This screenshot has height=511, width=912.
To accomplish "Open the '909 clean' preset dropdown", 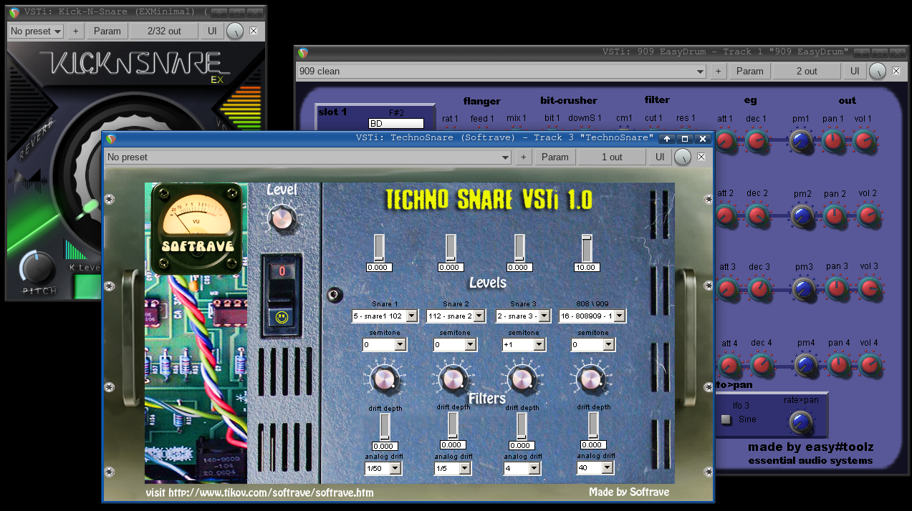I will tap(501, 71).
